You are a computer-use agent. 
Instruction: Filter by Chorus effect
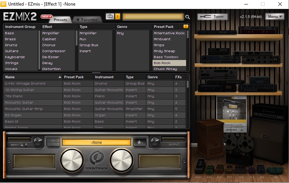point(49,45)
